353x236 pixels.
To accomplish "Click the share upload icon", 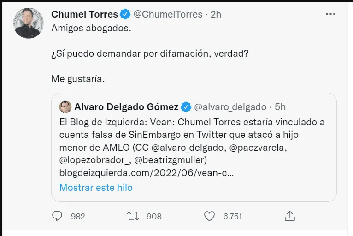I will point(289,216).
